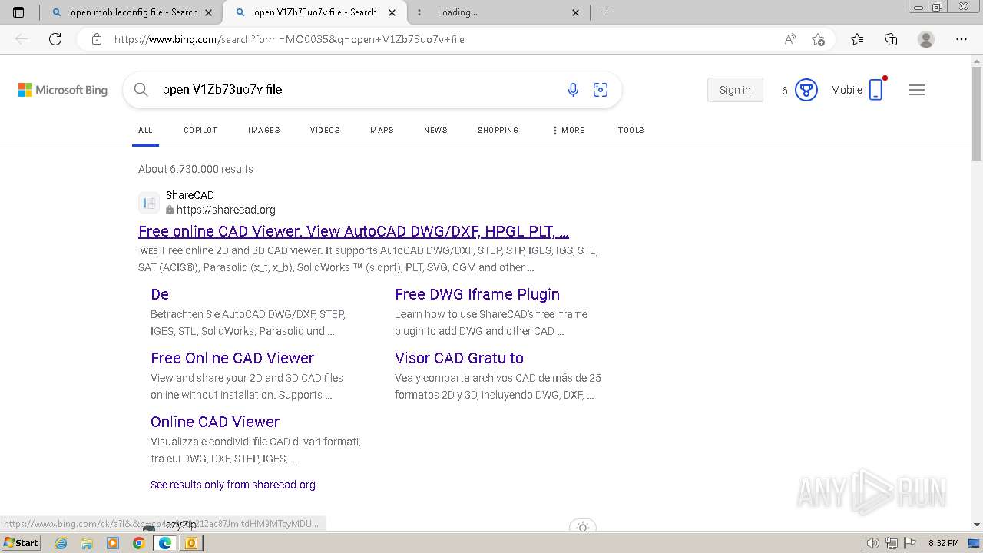
Task: Switch to NEWS tab
Action: coord(435,131)
